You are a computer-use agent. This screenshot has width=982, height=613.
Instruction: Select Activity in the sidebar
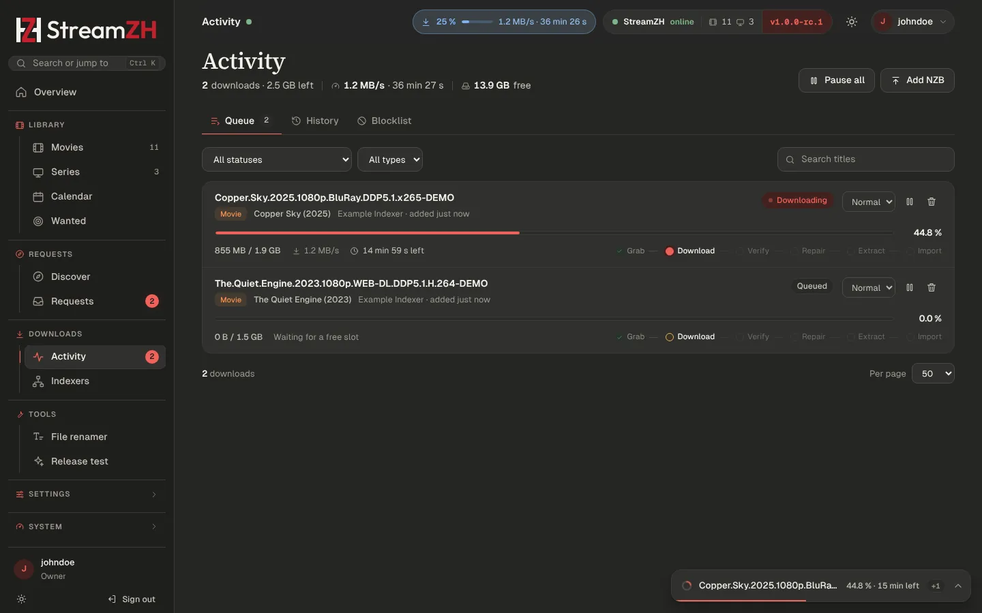(x=95, y=356)
